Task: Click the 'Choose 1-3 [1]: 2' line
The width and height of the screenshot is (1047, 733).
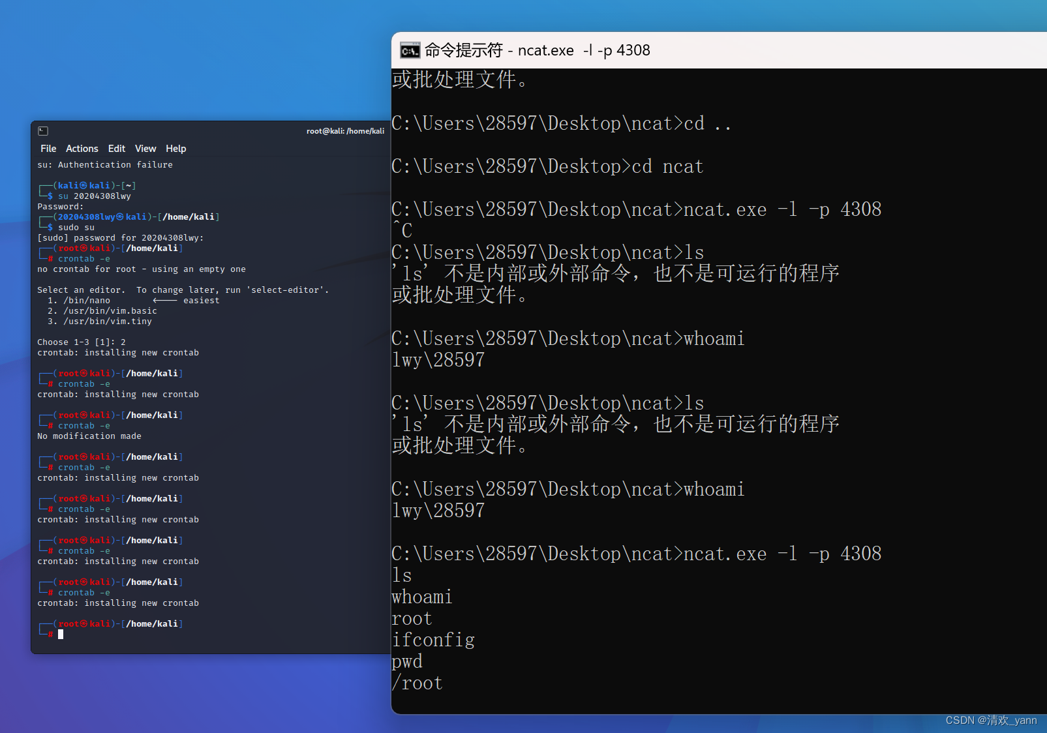Action: (x=82, y=342)
